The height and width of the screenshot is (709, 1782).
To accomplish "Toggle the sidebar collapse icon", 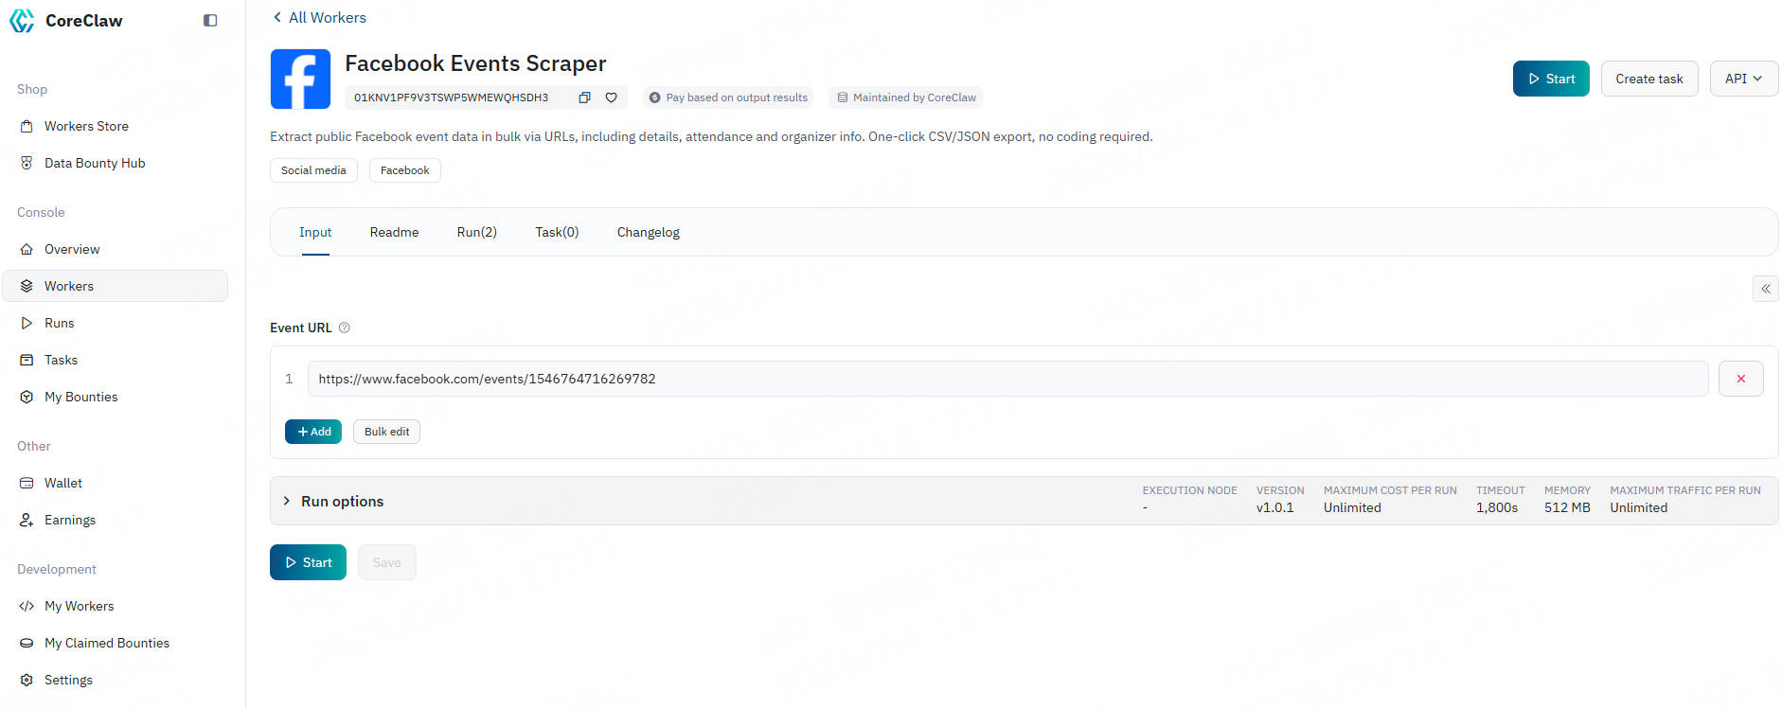I will [x=210, y=21].
